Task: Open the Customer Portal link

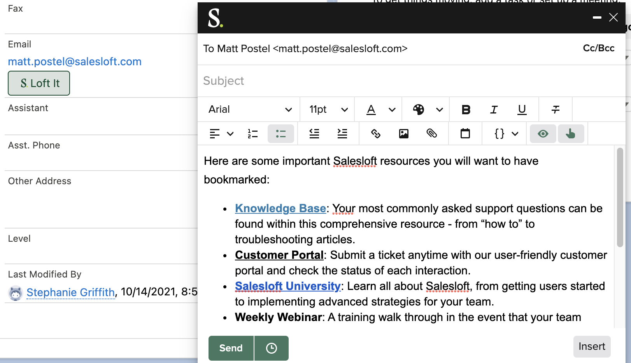Action: (279, 255)
